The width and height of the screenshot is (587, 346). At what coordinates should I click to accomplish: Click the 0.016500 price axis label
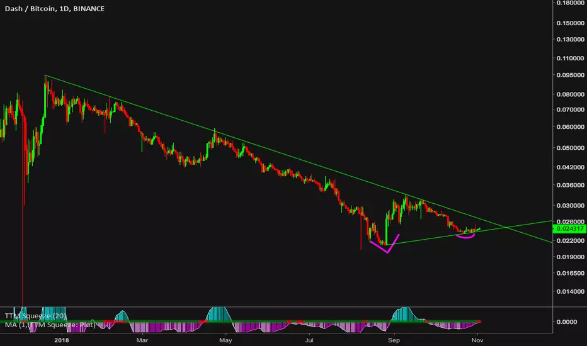click(570, 273)
